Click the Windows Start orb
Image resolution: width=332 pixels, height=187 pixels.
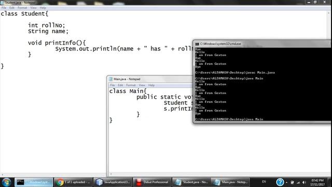click(6, 182)
